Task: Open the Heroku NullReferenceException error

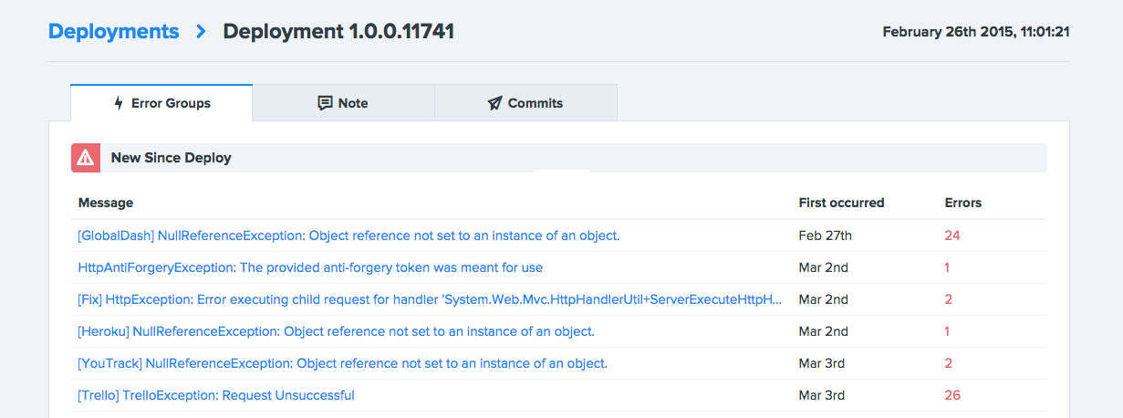Action: coord(336,331)
